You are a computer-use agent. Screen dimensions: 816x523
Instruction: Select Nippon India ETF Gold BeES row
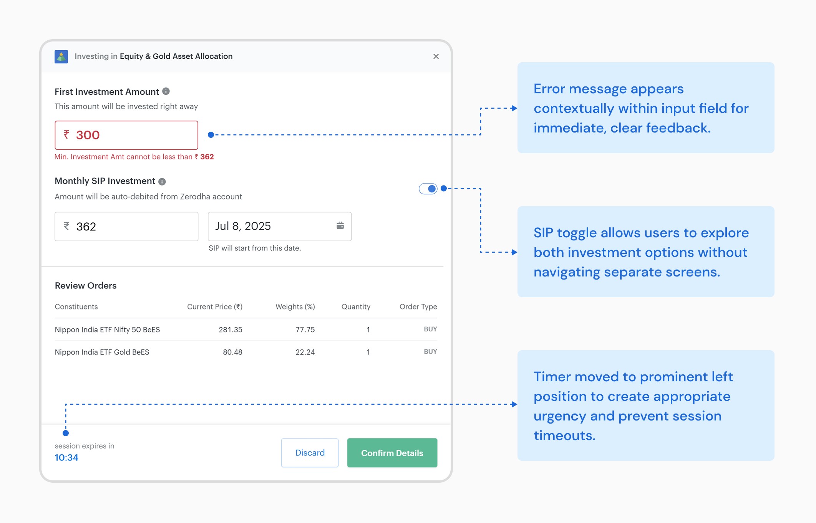pyautogui.click(x=246, y=352)
